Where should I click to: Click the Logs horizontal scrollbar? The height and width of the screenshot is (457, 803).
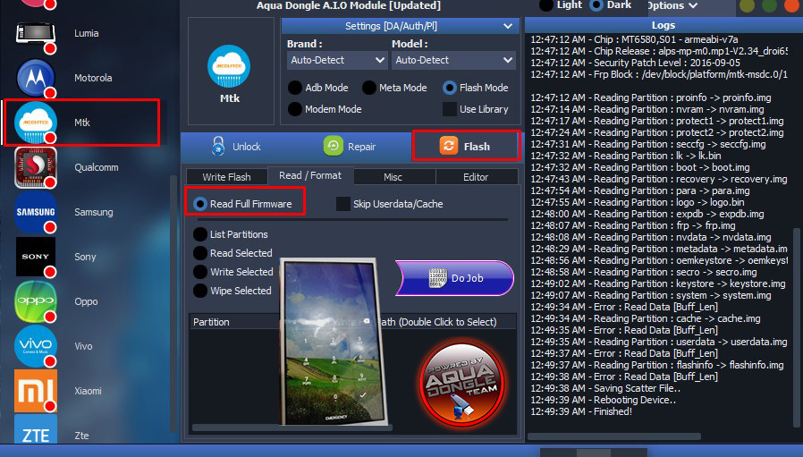[x=614, y=436]
